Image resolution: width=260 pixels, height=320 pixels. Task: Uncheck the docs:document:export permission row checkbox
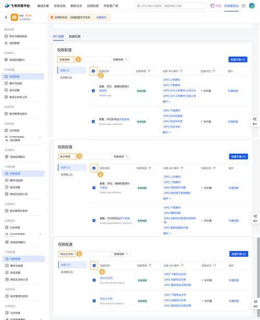point(94,280)
